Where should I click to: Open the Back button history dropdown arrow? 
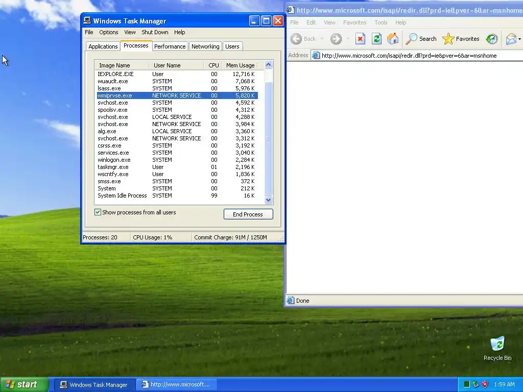tap(322, 39)
